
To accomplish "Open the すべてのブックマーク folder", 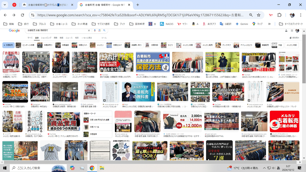I will click(291, 24).
